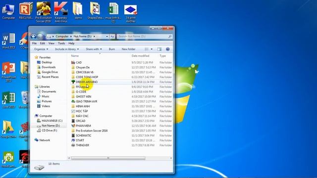Open DroidCam desktop shortcut
The image size is (317, 178).
pyautogui.click(x=8, y=159)
